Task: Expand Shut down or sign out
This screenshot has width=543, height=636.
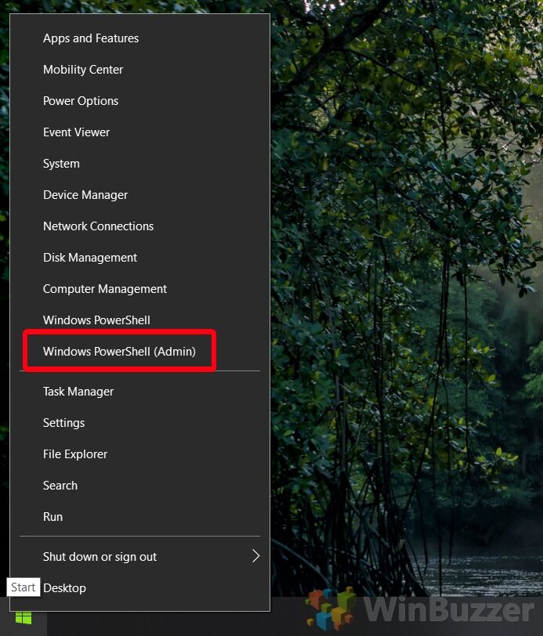Action: pos(140,556)
